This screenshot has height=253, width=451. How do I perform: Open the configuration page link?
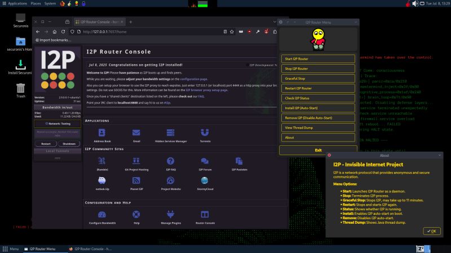pos(193,79)
